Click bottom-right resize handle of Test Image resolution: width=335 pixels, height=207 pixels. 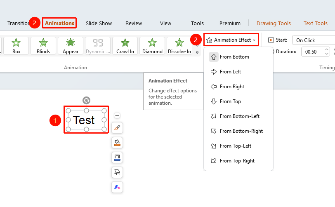(x=104, y=129)
